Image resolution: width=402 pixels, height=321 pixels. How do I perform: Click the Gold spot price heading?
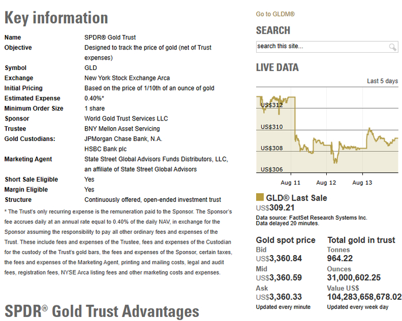click(285, 240)
